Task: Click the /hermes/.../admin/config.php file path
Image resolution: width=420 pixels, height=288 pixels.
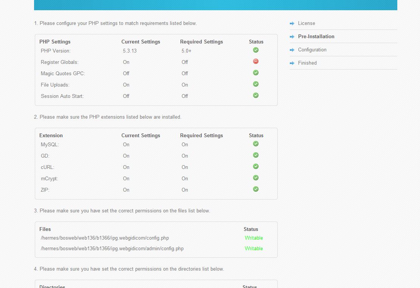Action: click(112, 248)
